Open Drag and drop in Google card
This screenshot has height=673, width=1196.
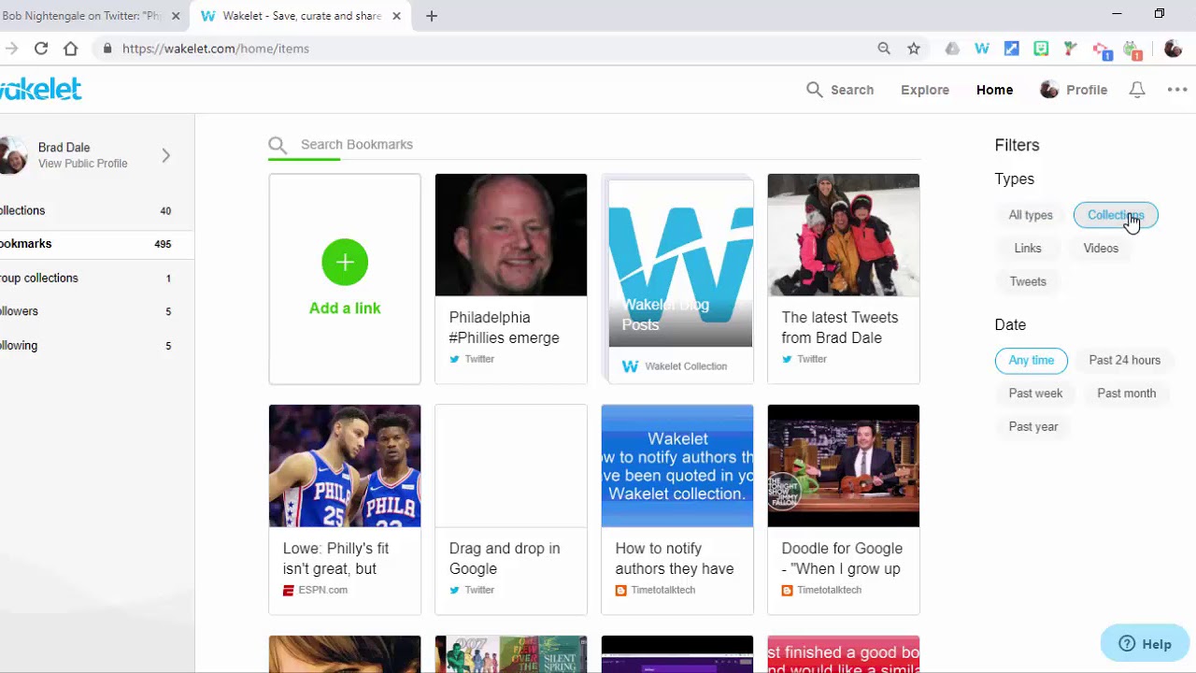[x=511, y=509]
